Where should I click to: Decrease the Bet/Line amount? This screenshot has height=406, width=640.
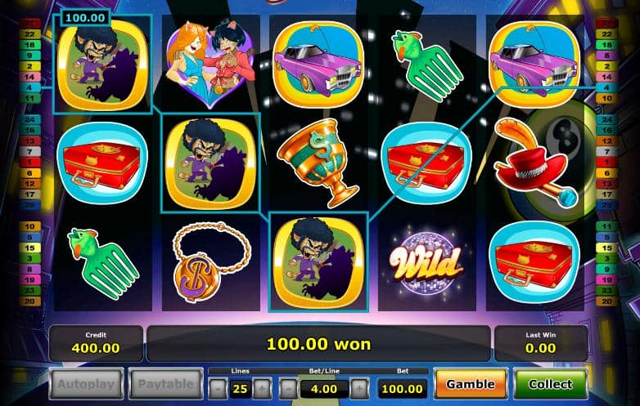coord(289,389)
